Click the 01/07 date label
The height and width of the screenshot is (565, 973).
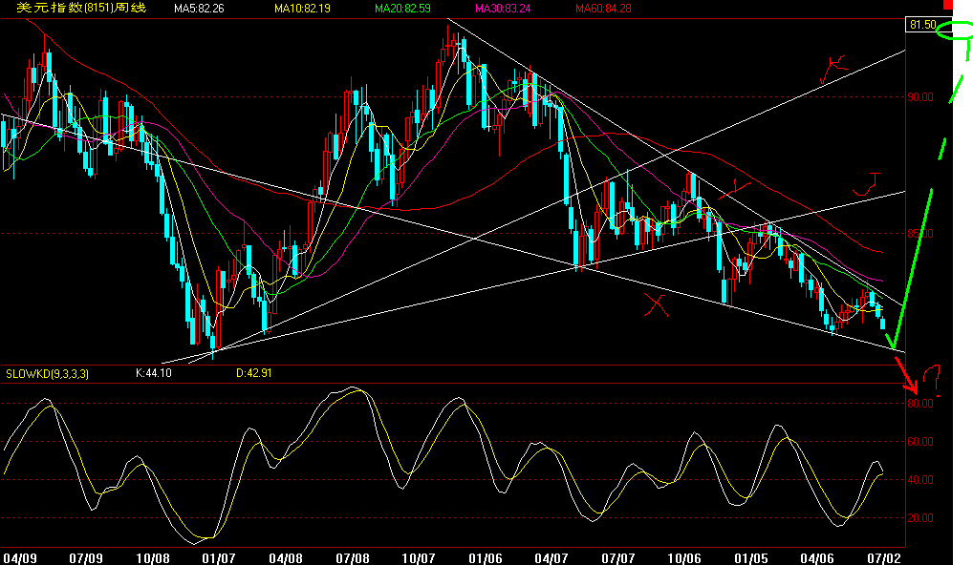pyautogui.click(x=219, y=558)
